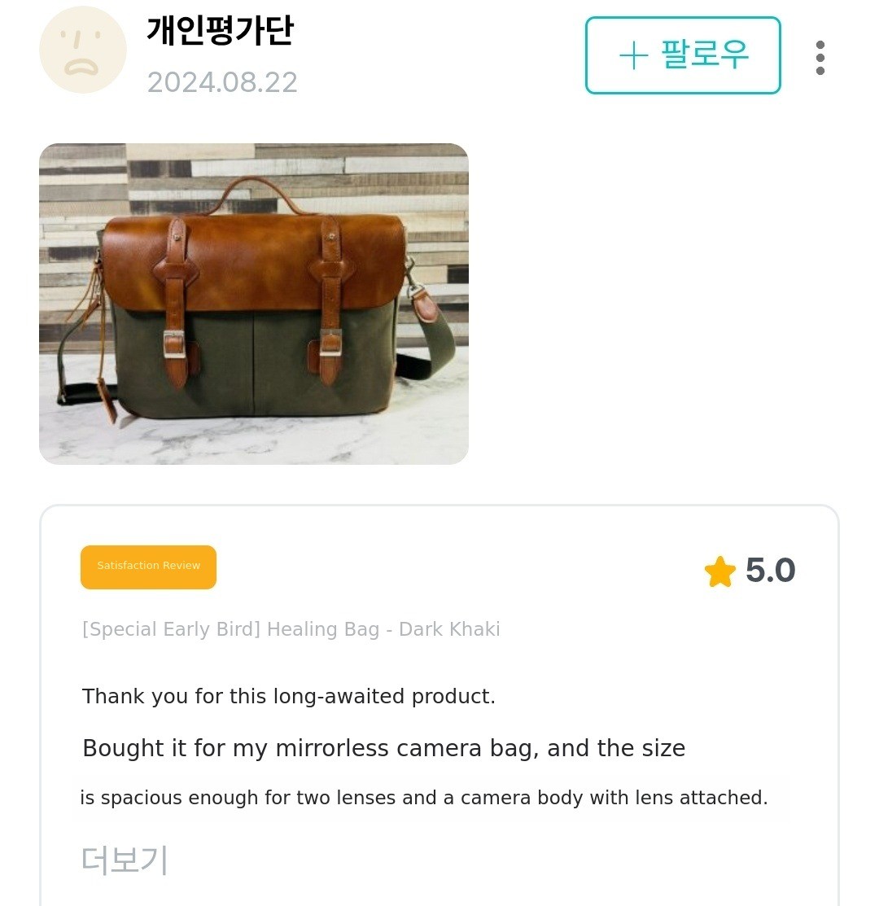Click the plus icon in the follow button

pos(633,56)
